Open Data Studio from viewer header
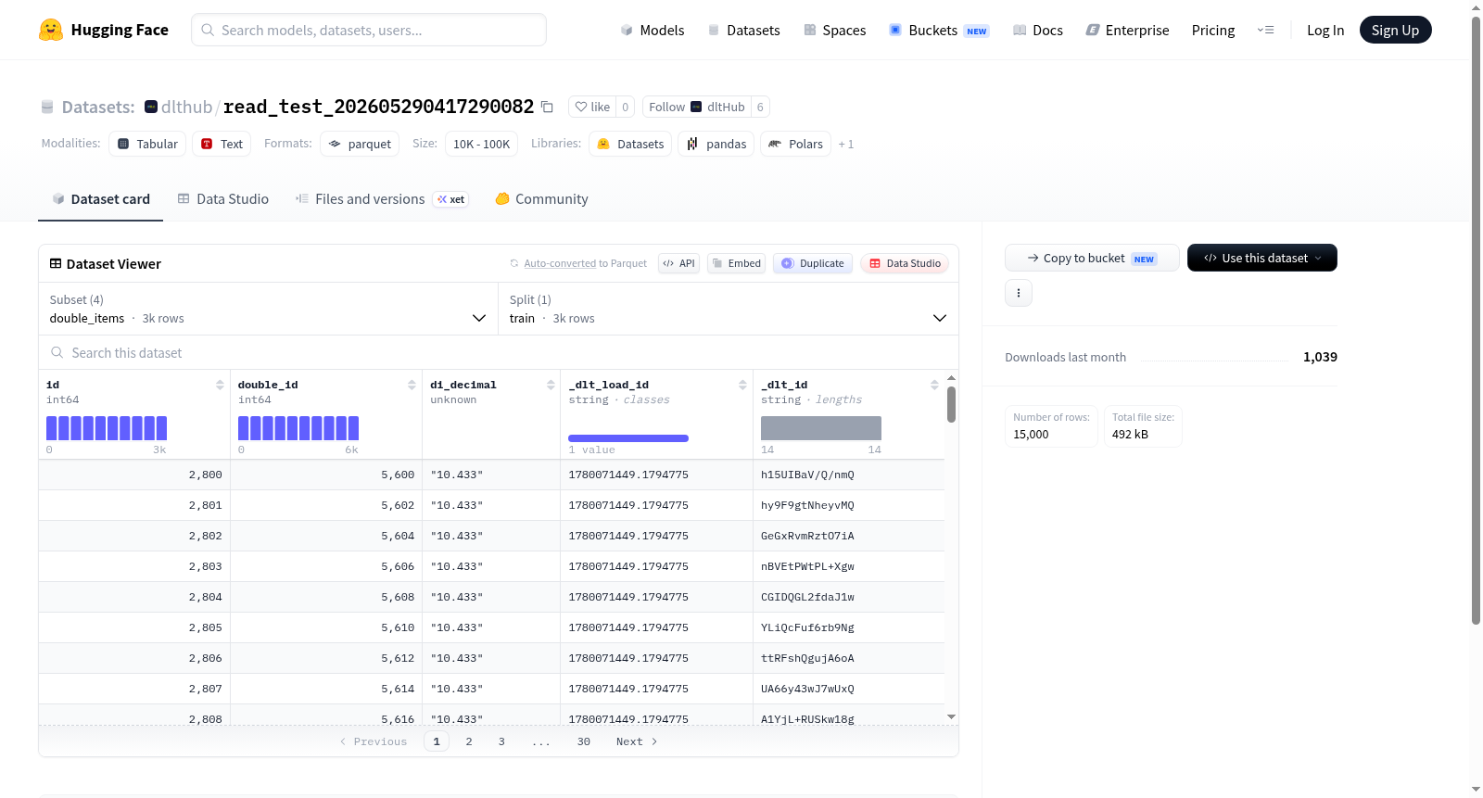 coord(905,263)
